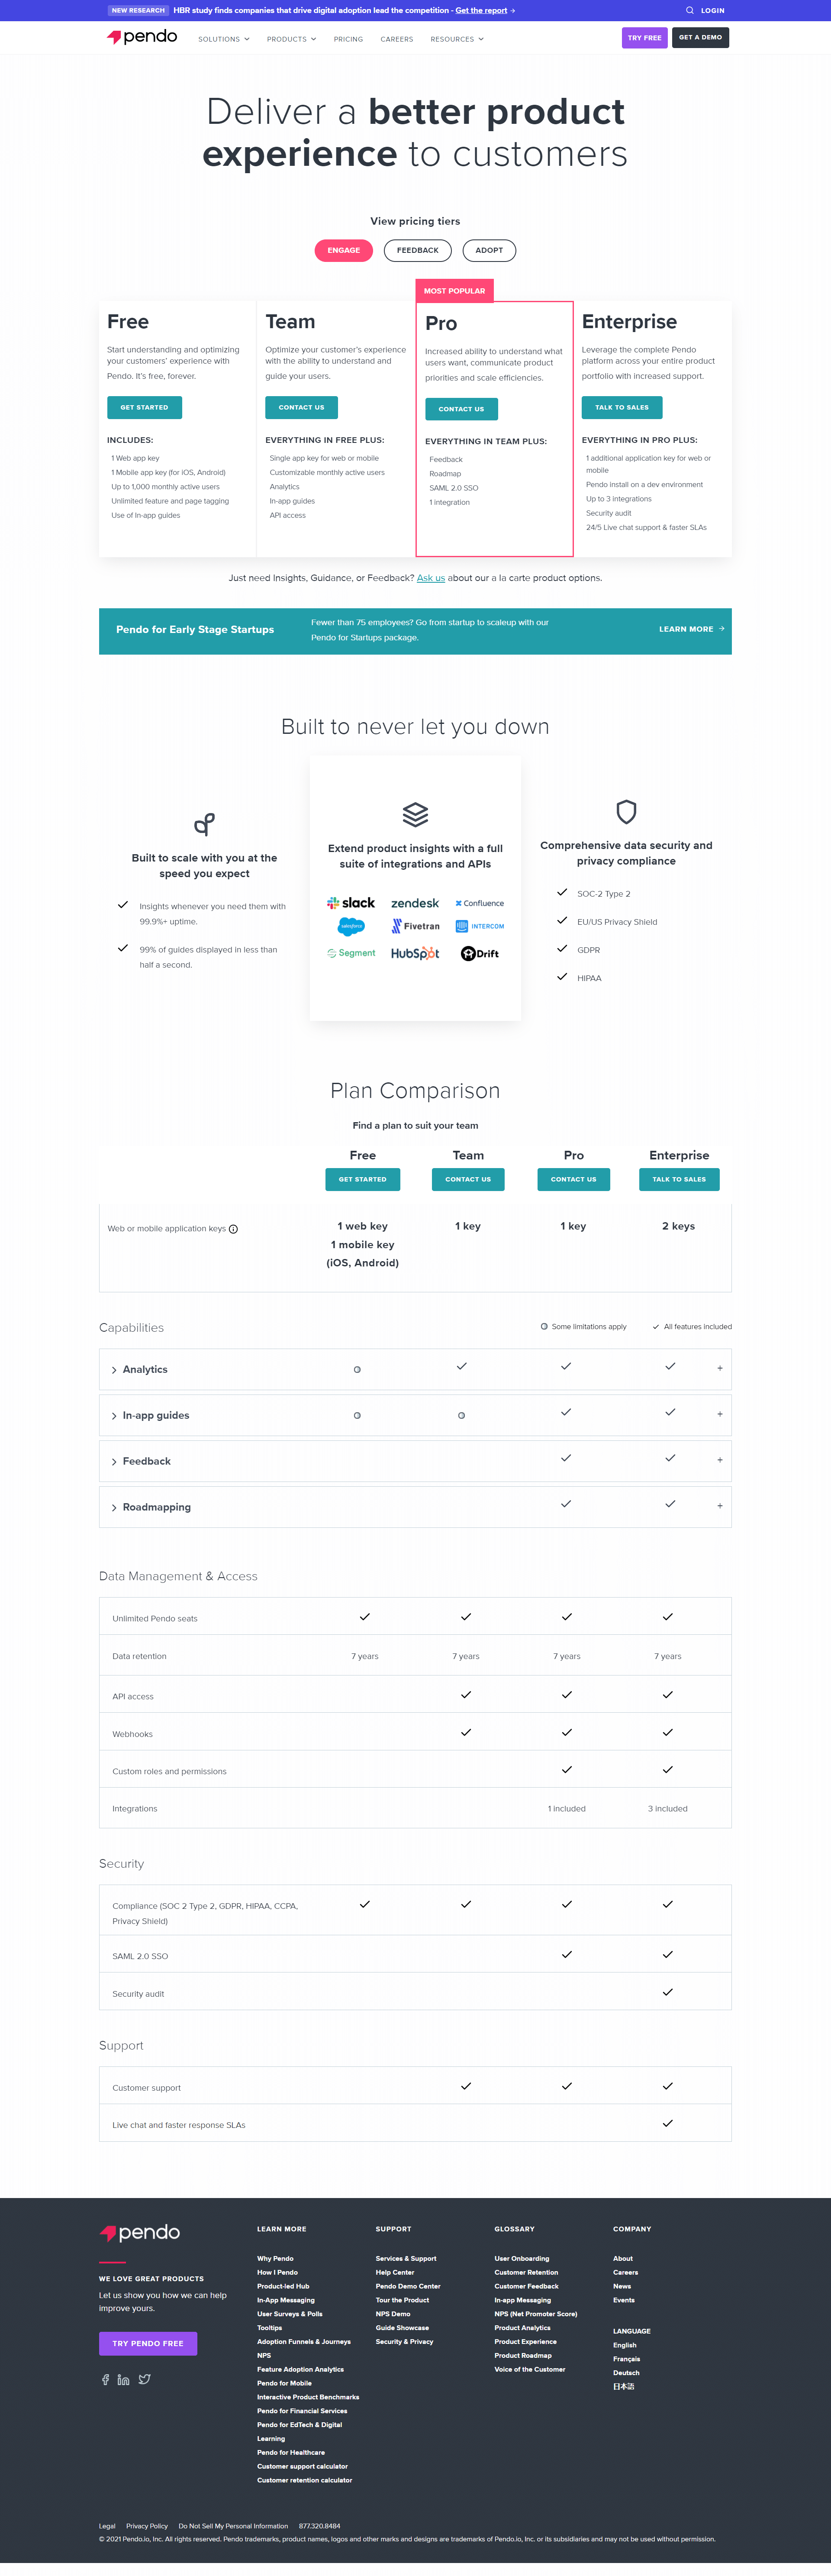Viewport: 831px width, 2576px height.
Task: Click Contact Us in Pro card
Action: tap(461, 409)
